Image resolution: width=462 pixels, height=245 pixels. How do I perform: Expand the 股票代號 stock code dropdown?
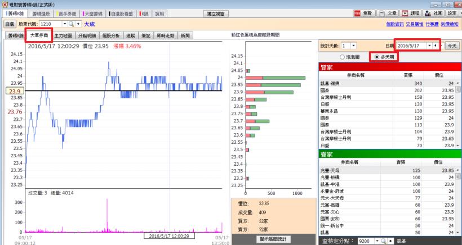[64, 25]
